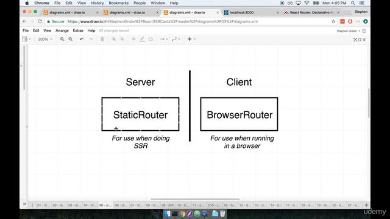
Task: Click the fill color bucket icon
Action: pos(133,39)
